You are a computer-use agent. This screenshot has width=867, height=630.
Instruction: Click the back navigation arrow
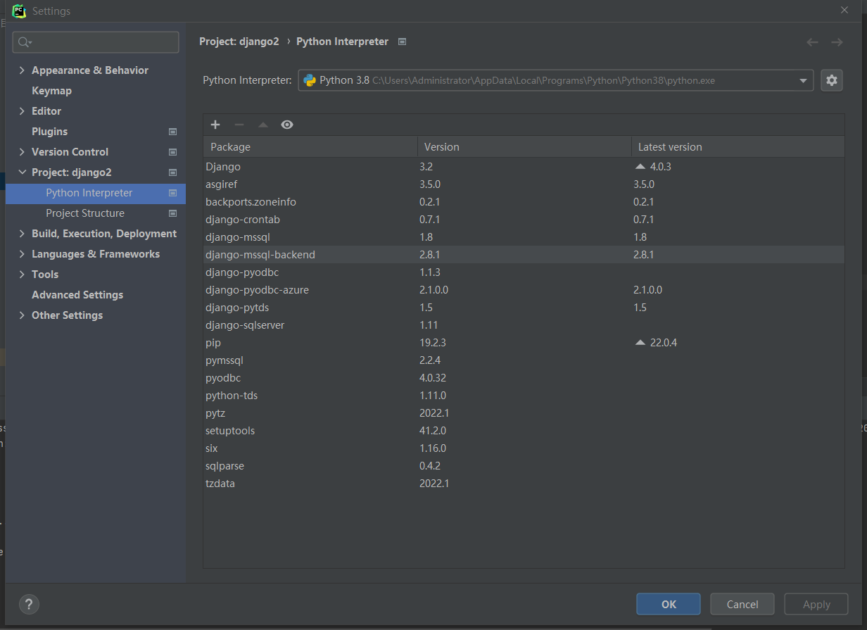[x=812, y=42]
